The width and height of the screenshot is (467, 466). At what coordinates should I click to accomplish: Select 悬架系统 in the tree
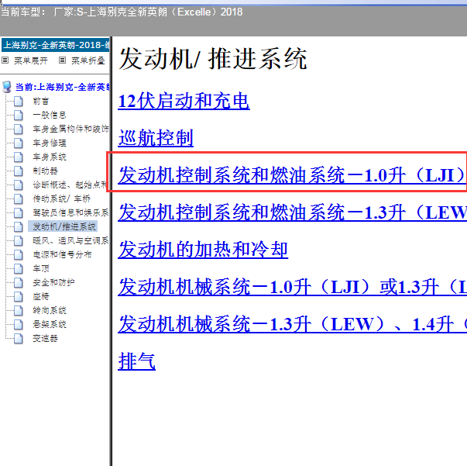[x=50, y=324]
